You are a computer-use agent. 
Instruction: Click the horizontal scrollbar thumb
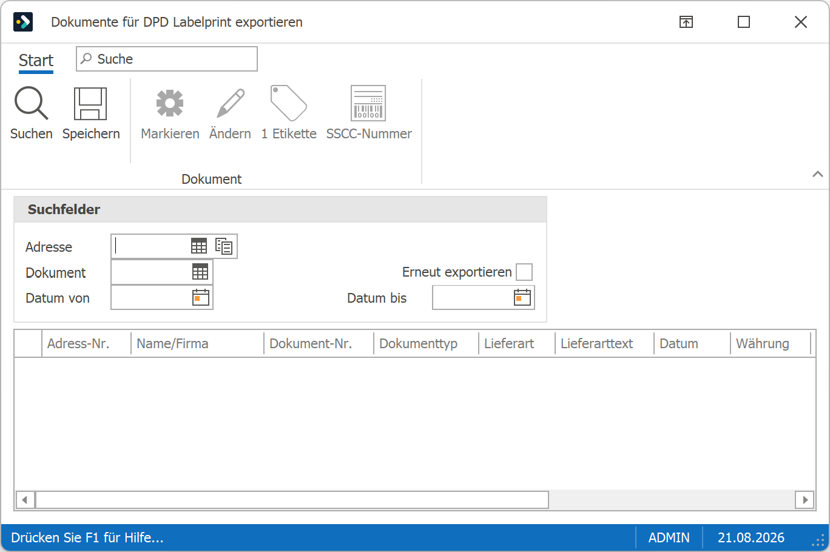[x=292, y=500]
